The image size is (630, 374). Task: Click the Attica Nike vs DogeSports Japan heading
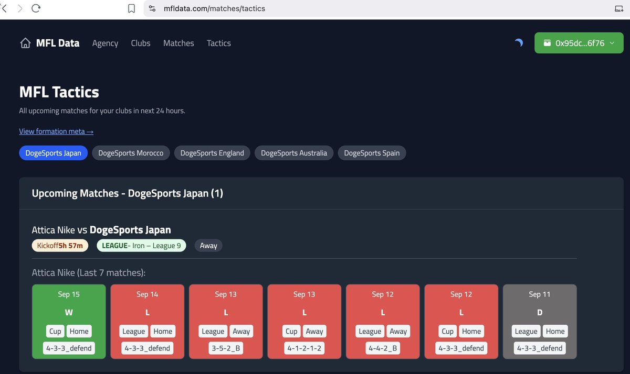[101, 229]
